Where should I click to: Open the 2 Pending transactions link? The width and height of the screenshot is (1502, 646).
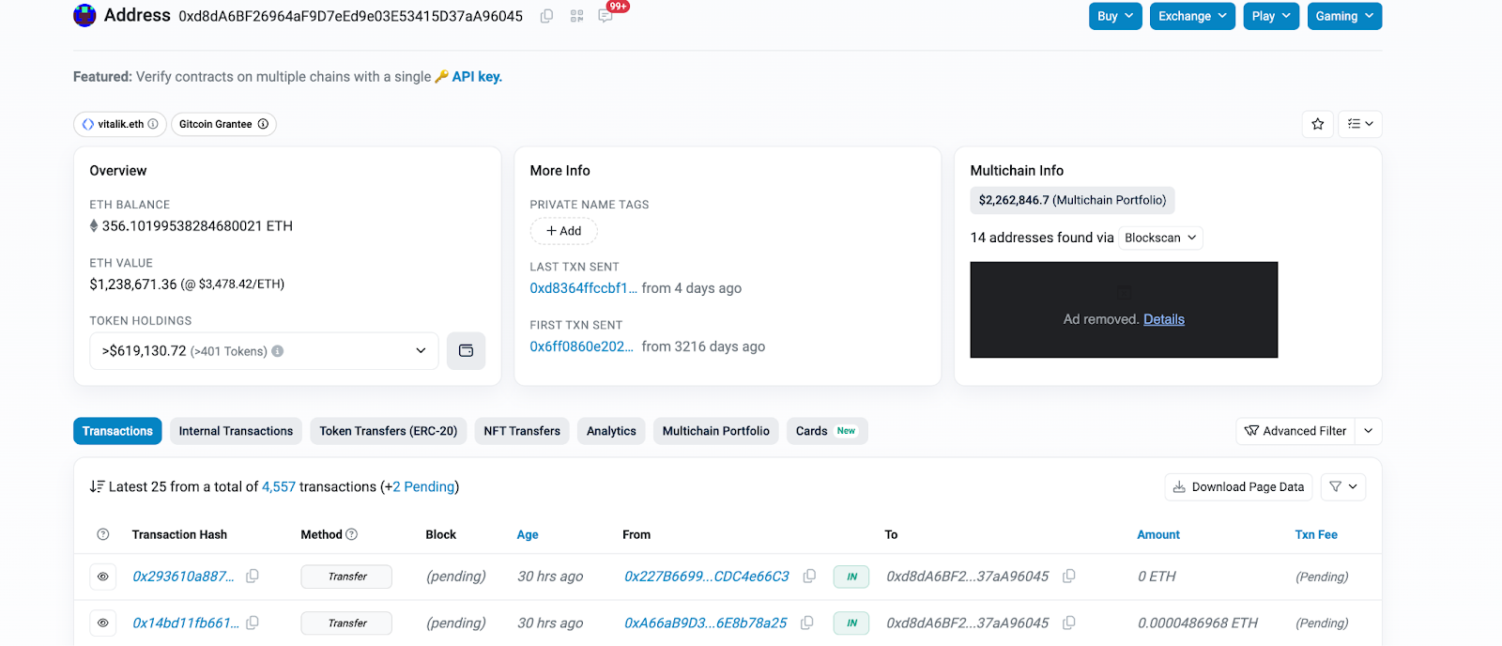422,486
